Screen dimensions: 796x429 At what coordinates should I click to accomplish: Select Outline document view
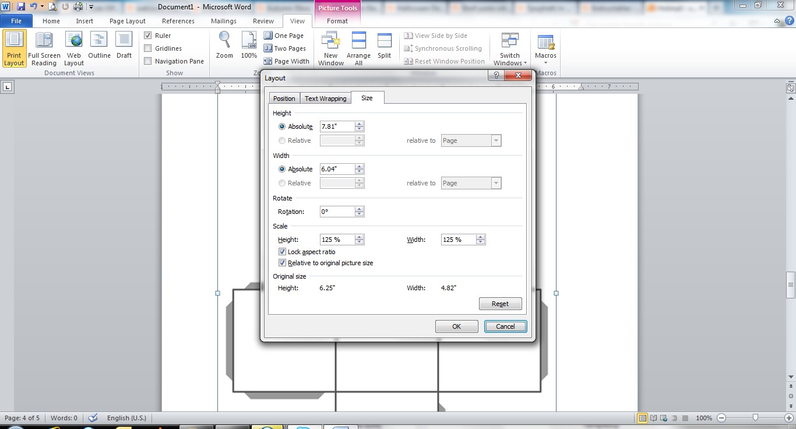click(99, 46)
